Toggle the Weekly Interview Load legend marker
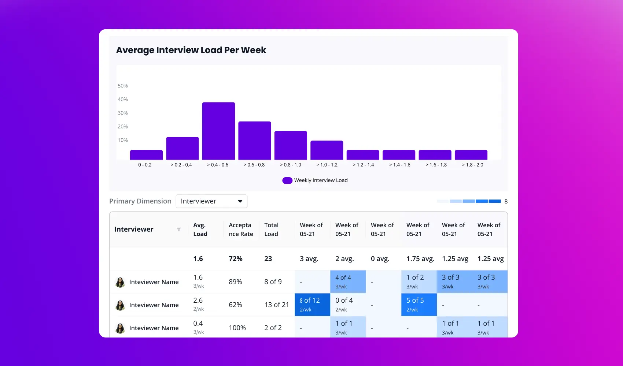The image size is (623, 366). click(287, 180)
